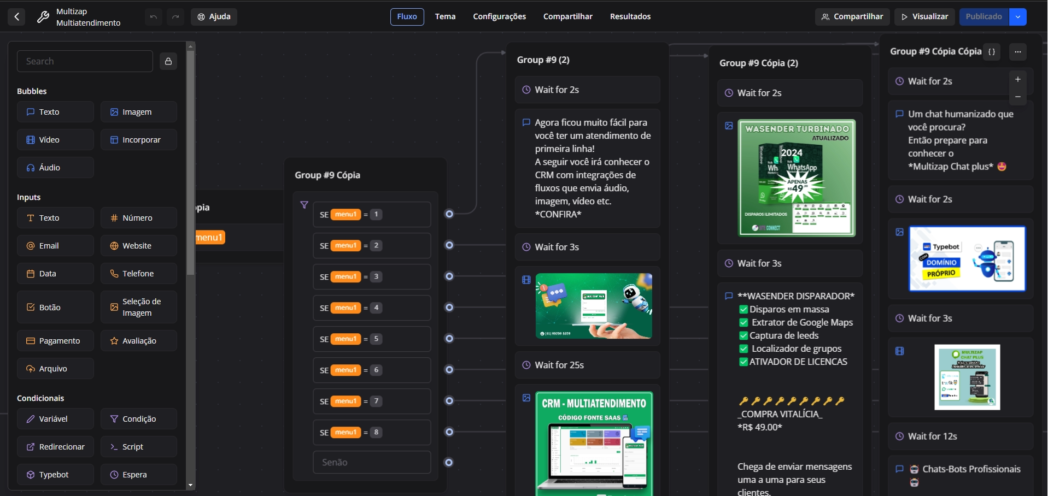Open the Typebot Domínio Próprio image
Viewport: 1048px width, 496px height.
click(967, 259)
